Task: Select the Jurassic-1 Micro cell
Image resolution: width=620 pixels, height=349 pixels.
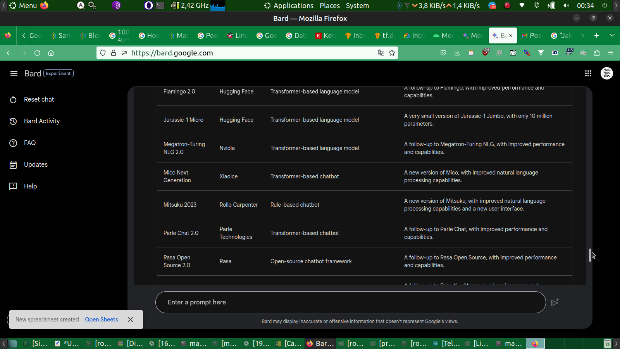Action: 183,120
